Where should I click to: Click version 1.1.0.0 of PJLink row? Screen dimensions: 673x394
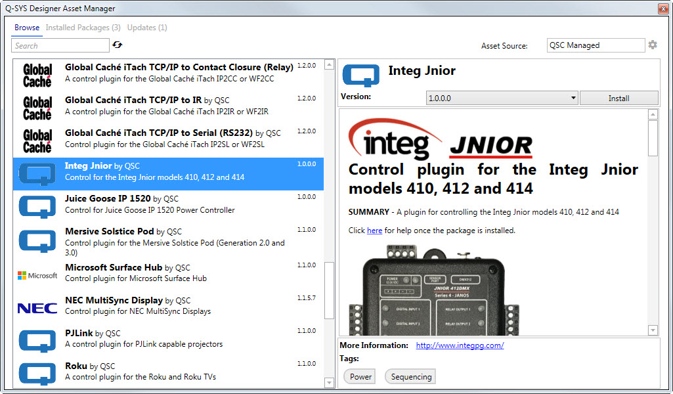307,330
